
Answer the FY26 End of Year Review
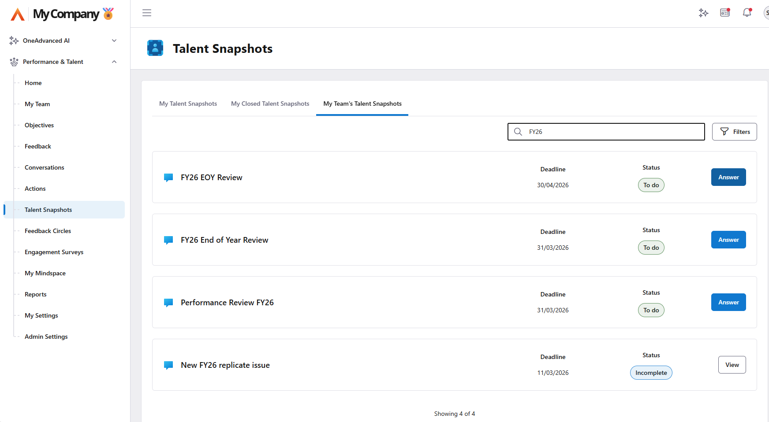pos(728,240)
